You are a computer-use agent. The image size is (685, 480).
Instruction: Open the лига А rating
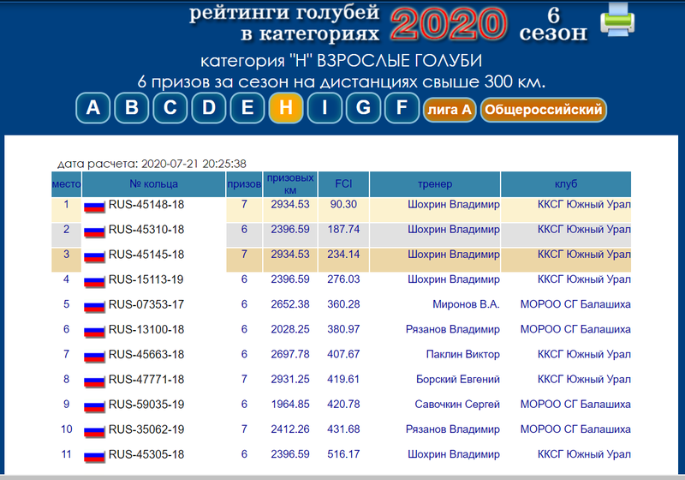[450, 110]
